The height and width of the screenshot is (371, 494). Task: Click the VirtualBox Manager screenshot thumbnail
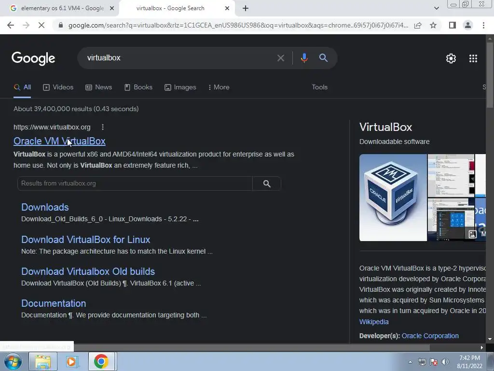[451, 176]
